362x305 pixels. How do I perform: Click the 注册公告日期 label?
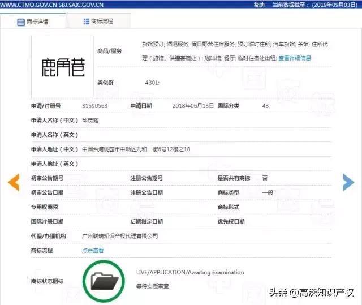point(146,192)
